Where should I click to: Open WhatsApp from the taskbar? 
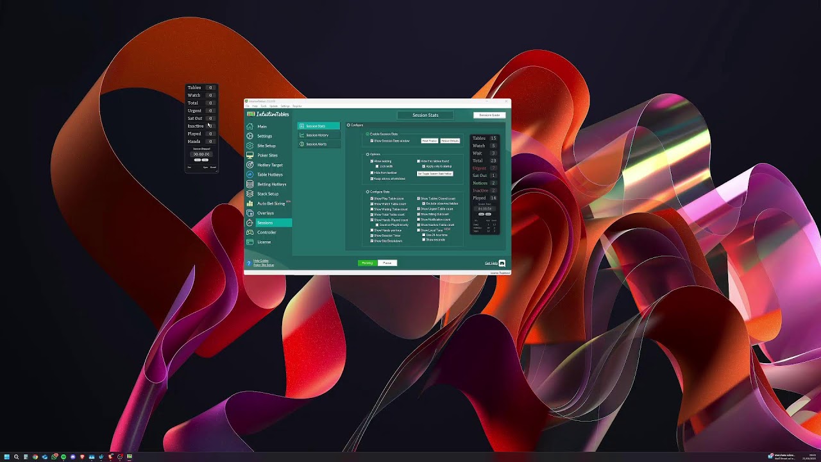point(54,457)
